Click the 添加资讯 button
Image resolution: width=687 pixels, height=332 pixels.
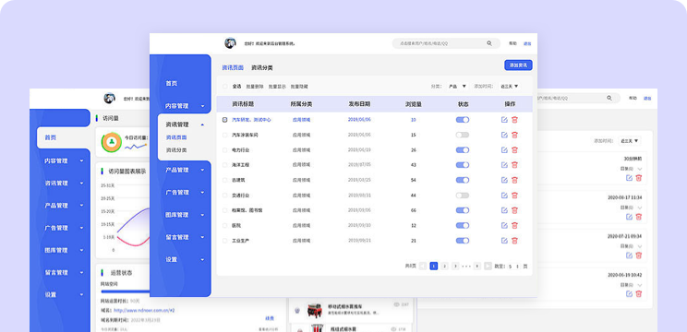tap(518, 65)
